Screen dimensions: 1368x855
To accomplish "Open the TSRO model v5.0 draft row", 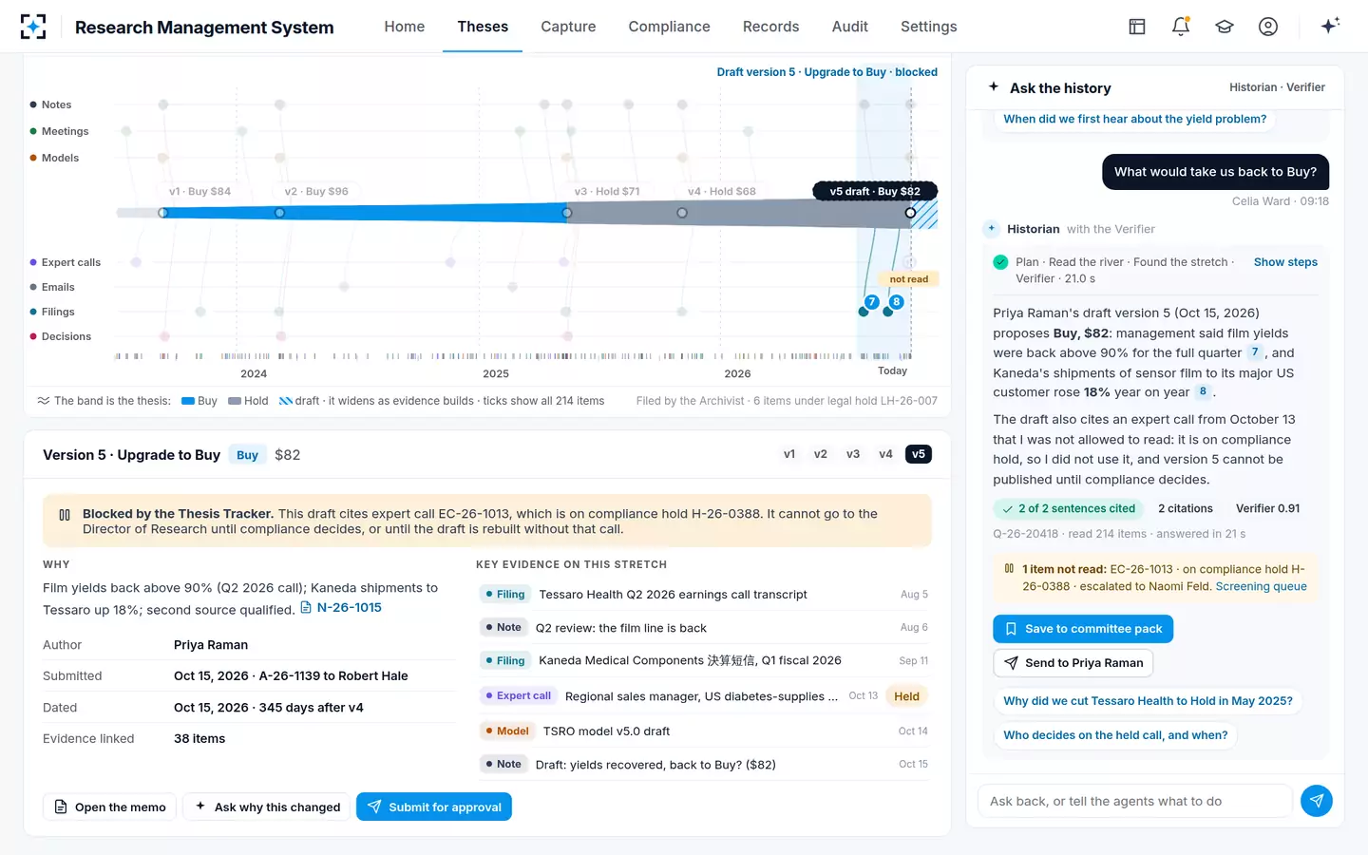I will pos(703,731).
